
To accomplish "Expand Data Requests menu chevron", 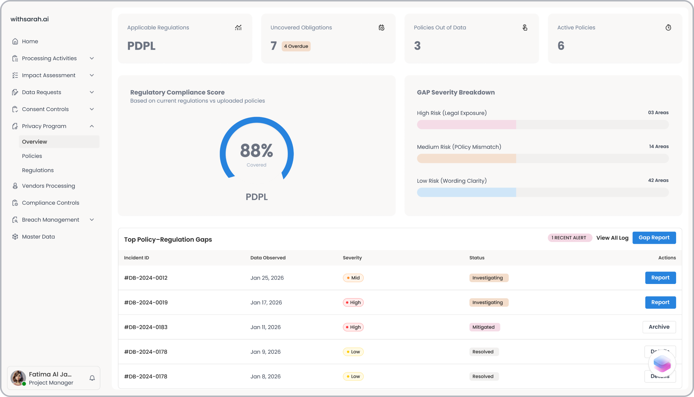I will click(x=92, y=92).
